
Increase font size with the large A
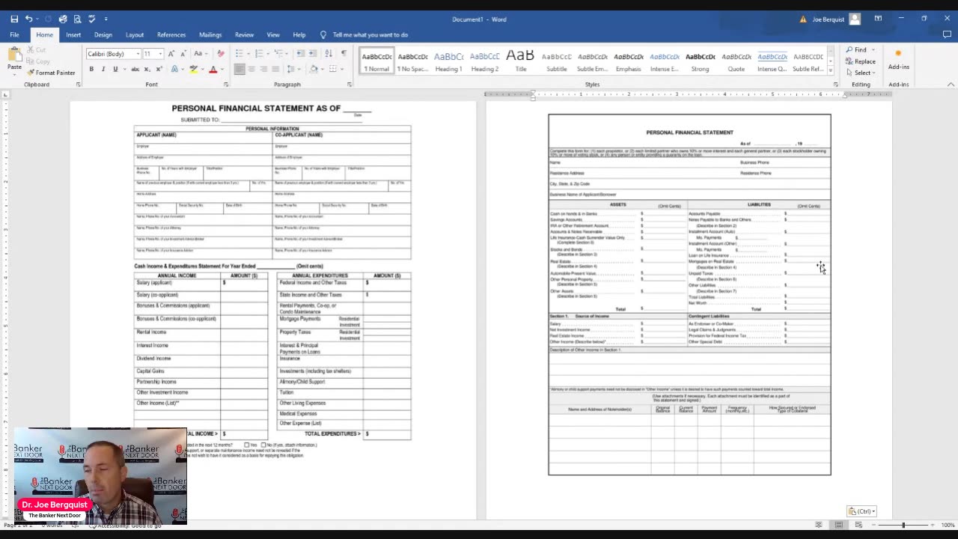(171, 54)
